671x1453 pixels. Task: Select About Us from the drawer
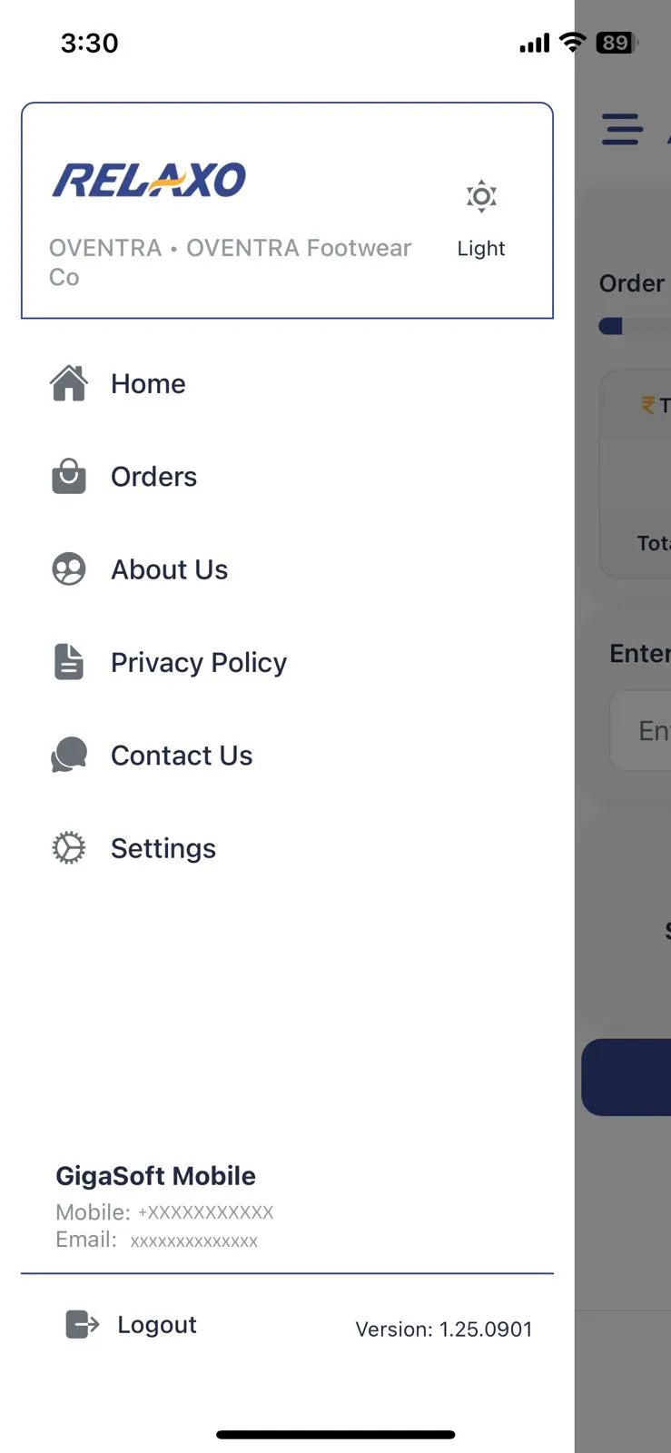(169, 569)
